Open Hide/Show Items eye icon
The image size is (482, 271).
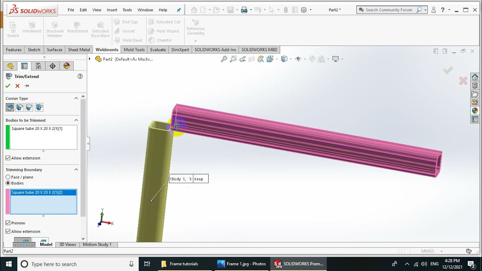point(298,59)
